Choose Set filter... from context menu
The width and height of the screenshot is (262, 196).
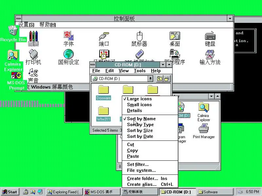coord(150,165)
